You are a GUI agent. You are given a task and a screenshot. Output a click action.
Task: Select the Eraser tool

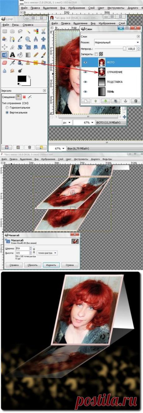coord(5,63)
